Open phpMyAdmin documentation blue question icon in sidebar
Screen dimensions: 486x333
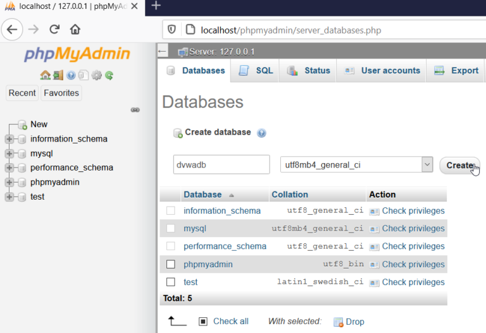point(71,75)
